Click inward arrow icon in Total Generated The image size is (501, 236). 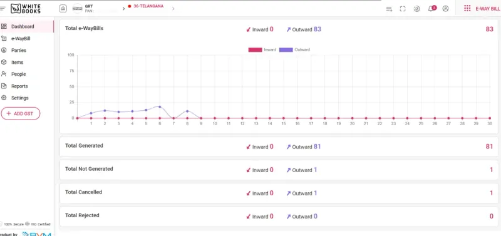tap(248, 147)
